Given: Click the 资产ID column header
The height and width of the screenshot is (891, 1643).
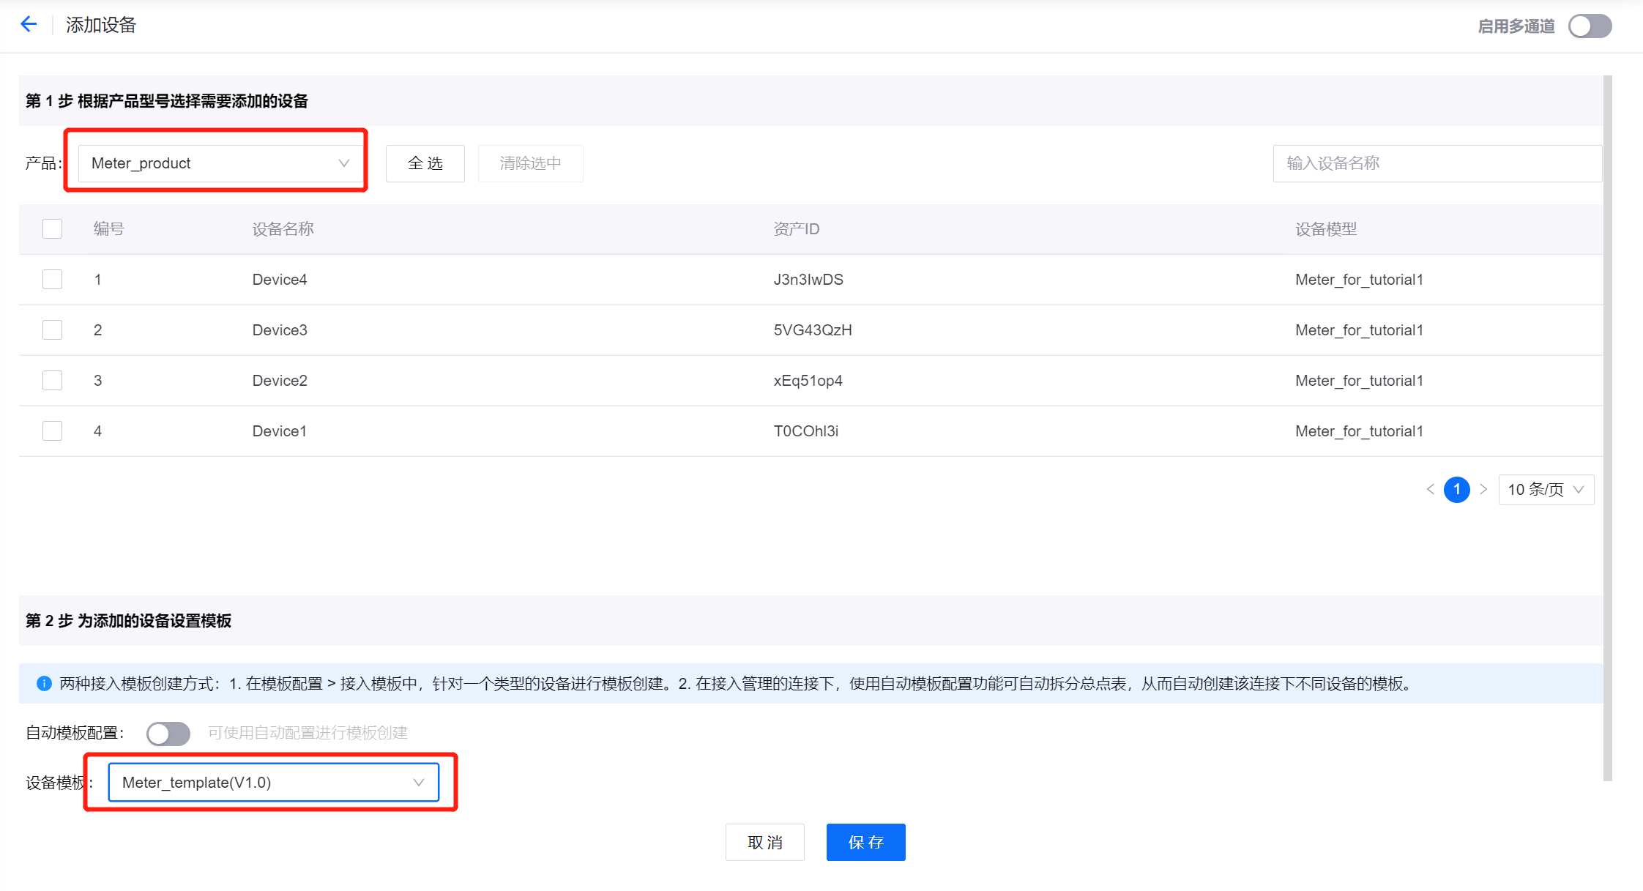Looking at the screenshot, I should click(x=797, y=229).
